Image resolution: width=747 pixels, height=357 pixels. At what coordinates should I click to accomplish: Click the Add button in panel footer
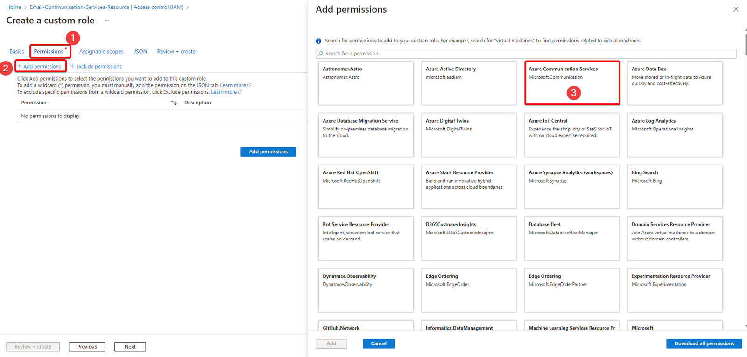pos(331,343)
